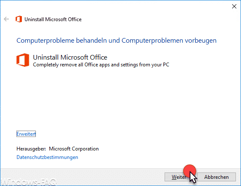
Task: Click the Herausgeber label
Action: click(x=31, y=149)
